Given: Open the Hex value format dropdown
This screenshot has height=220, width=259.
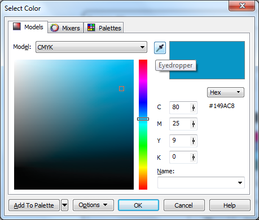Looking at the screenshot, I should point(226,92).
